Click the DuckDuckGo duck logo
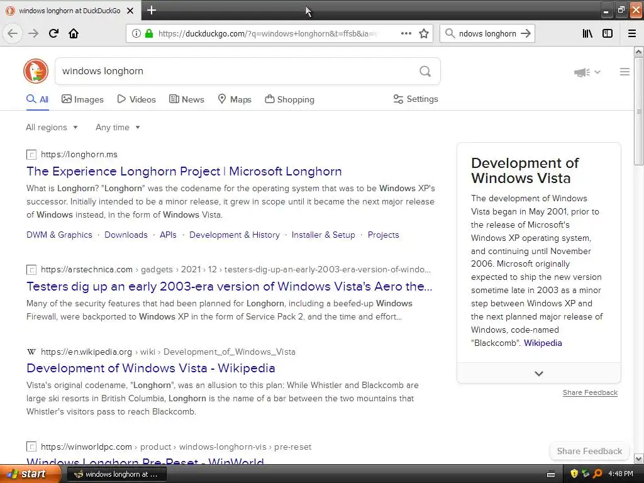Viewport: 644px width, 483px height. pos(36,71)
